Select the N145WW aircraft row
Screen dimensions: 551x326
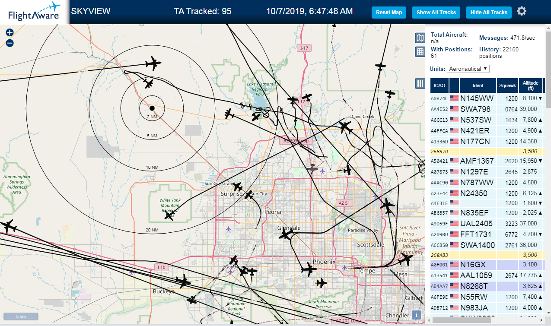pos(487,98)
